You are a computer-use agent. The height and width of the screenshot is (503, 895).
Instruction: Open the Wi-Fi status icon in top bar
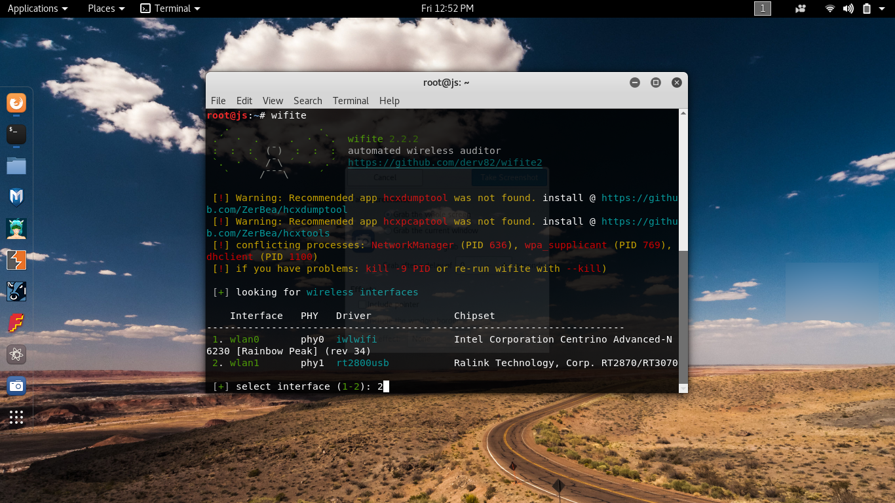tap(830, 9)
